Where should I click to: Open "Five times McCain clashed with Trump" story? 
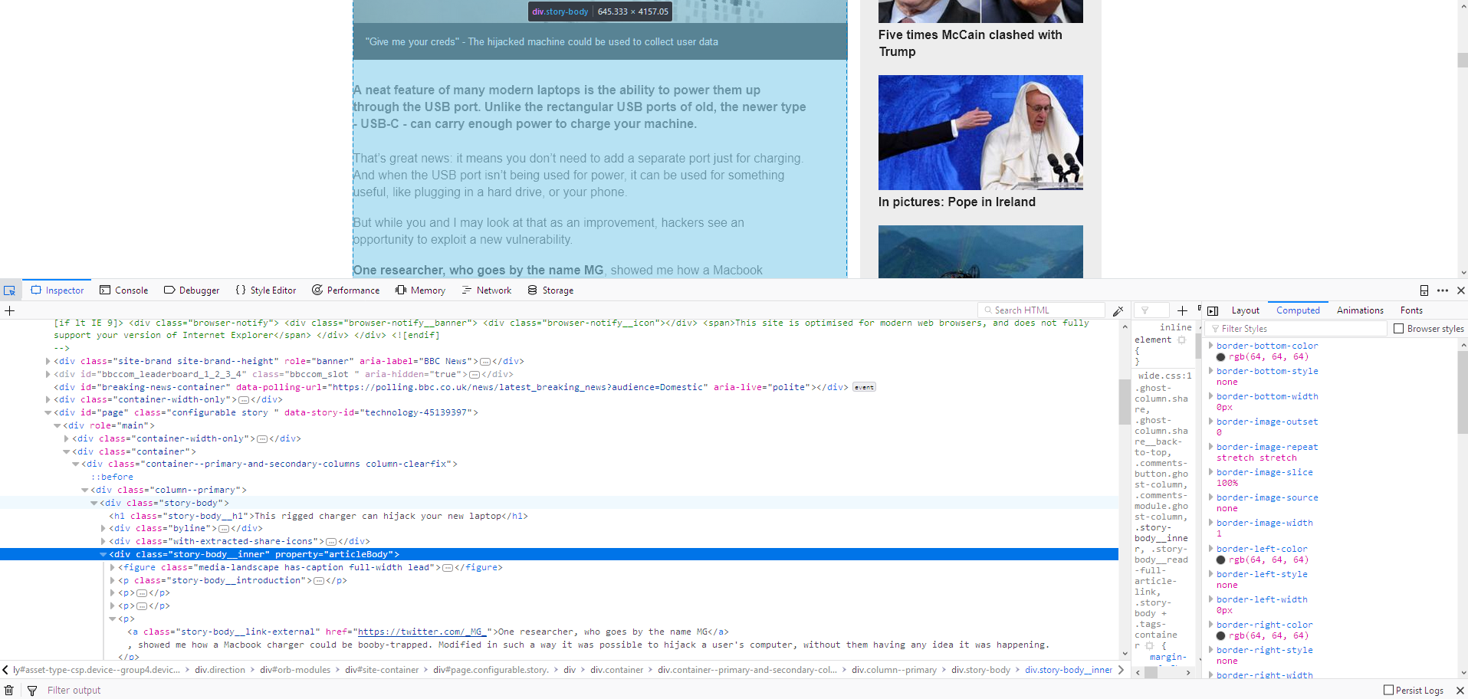(x=970, y=43)
